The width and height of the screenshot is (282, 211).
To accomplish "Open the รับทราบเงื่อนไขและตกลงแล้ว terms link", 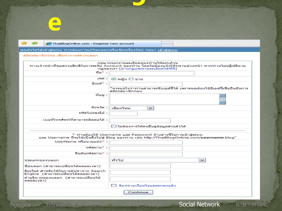I will point(147,185).
